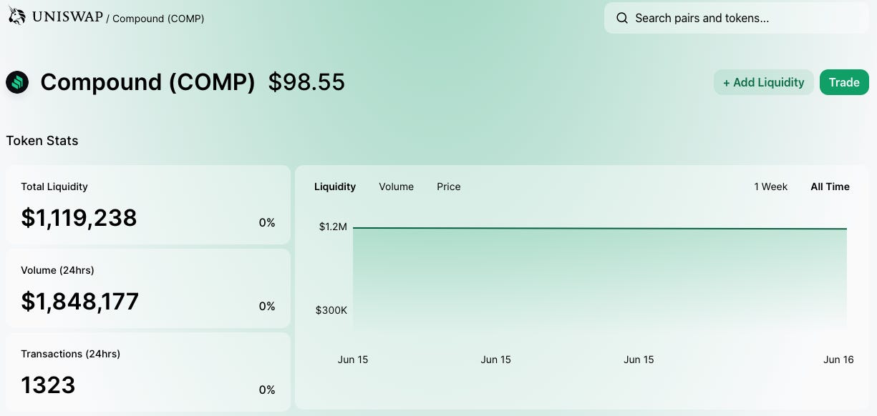Click the Volume (24hrs) $1,848,177 value
The width and height of the screenshot is (877, 416).
pyautogui.click(x=79, y=302)
